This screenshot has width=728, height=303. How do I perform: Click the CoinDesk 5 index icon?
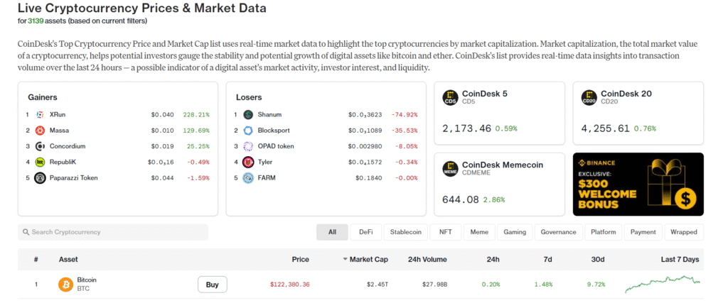tap(450, 98)
